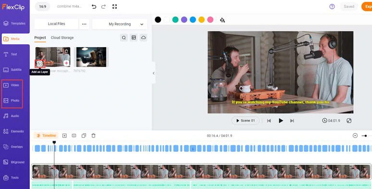The image size is (372, 189).
Task: Delete the podcast clip thumbnail
Action: point(66,51)
